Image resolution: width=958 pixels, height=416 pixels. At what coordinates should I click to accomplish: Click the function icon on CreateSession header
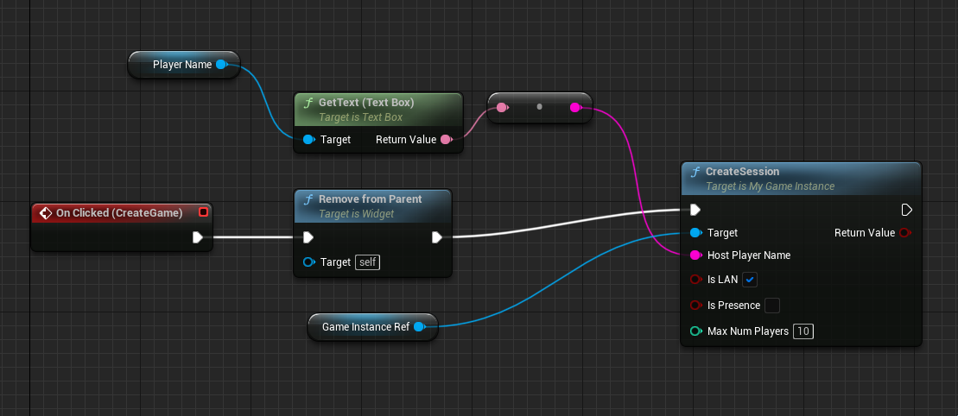(695, 173)
